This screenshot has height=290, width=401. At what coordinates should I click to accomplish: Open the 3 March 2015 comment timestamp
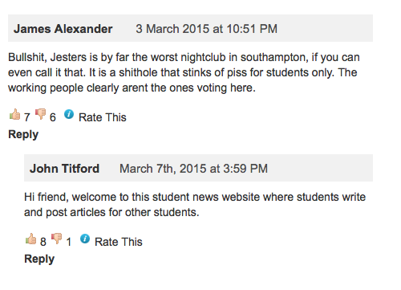[x=206, y=29]
